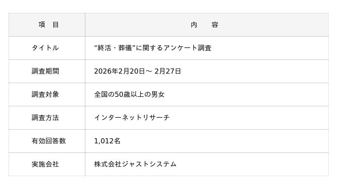Click the 1,012名 response count

coord(107,141)
